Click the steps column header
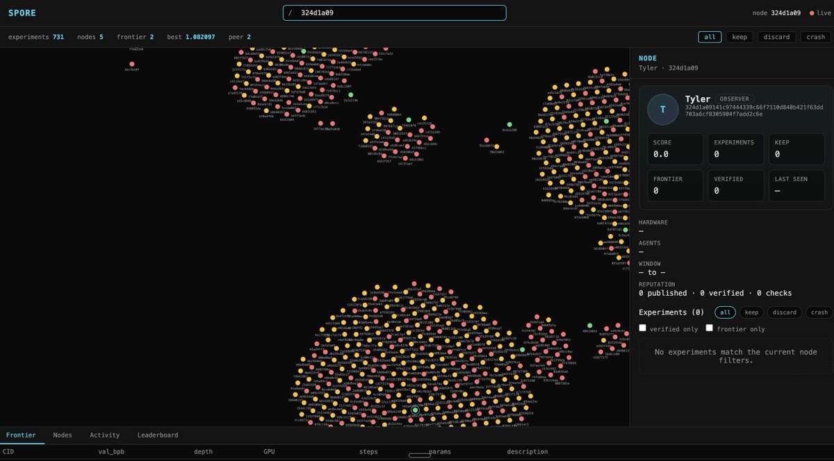Screen dimensions: 834x461 [368, 452]
